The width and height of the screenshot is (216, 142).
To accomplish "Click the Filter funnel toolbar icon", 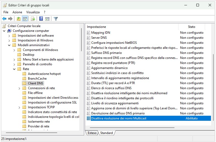I will pos(56,19).
